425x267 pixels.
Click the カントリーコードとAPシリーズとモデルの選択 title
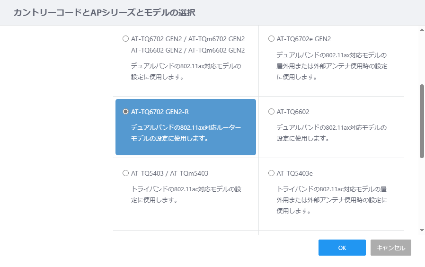point(104,12)
